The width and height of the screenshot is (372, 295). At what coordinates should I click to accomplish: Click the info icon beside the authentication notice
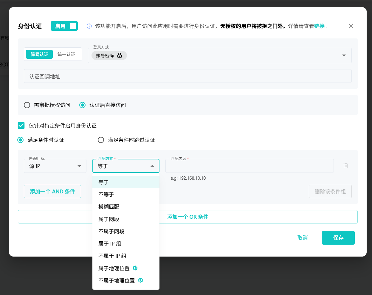tap(89, 26)
